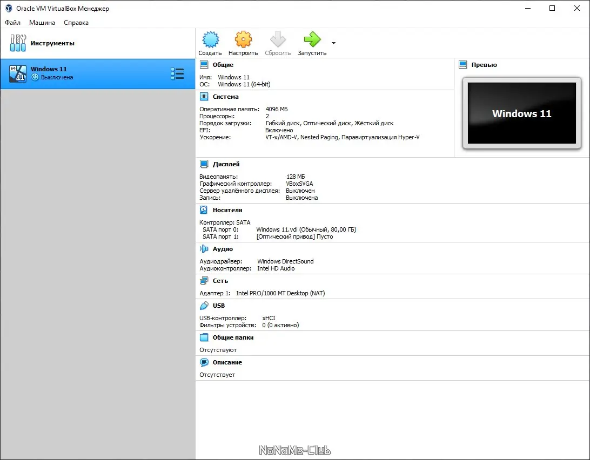590x460 pixels.
Task: Click the Инструменты tools icon
Action: (x=18, y=43)
